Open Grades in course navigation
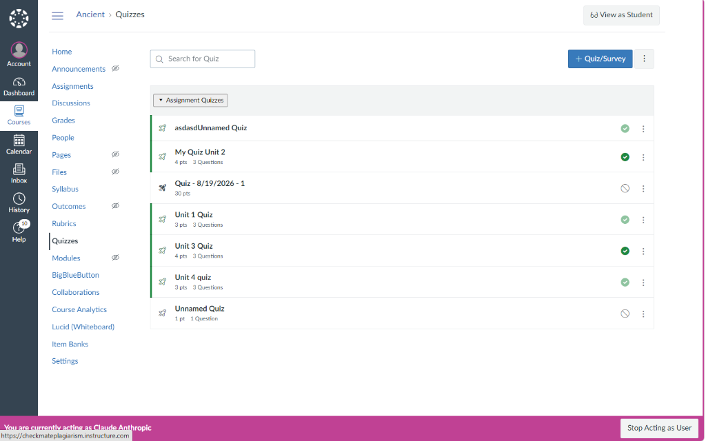Screen dimensions: 706x441 point(63,120)
